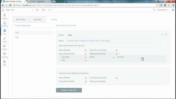
Task: Open the user account icon
Action: click(x=173, y=10)
